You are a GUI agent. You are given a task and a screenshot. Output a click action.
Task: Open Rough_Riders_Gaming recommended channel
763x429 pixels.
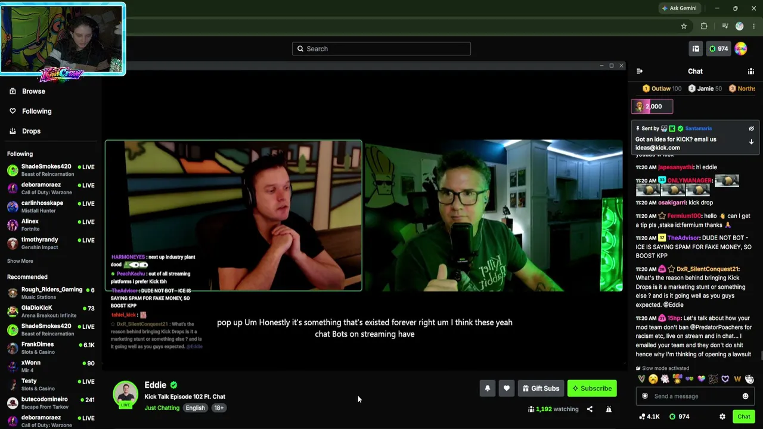click(51, 293)
